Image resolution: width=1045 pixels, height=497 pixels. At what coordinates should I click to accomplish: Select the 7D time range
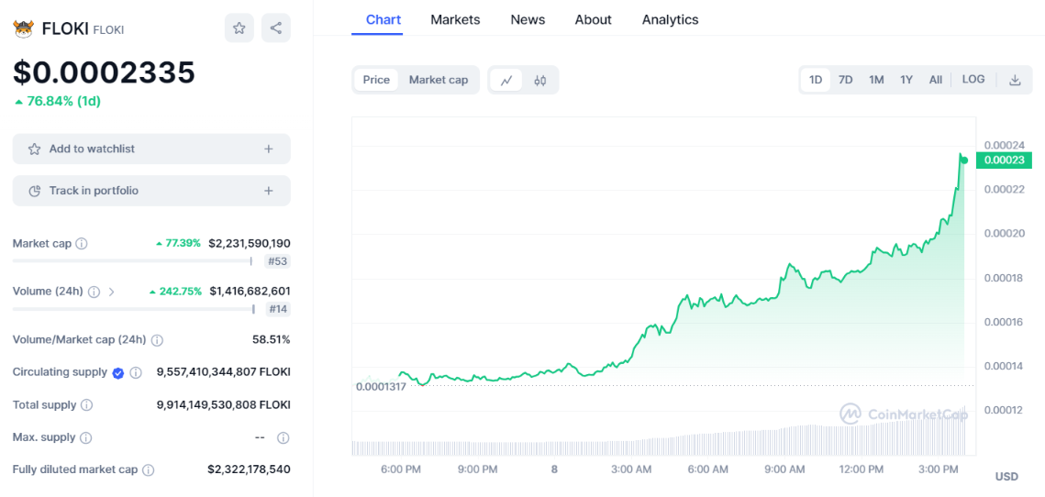click(x=846, y=81)
